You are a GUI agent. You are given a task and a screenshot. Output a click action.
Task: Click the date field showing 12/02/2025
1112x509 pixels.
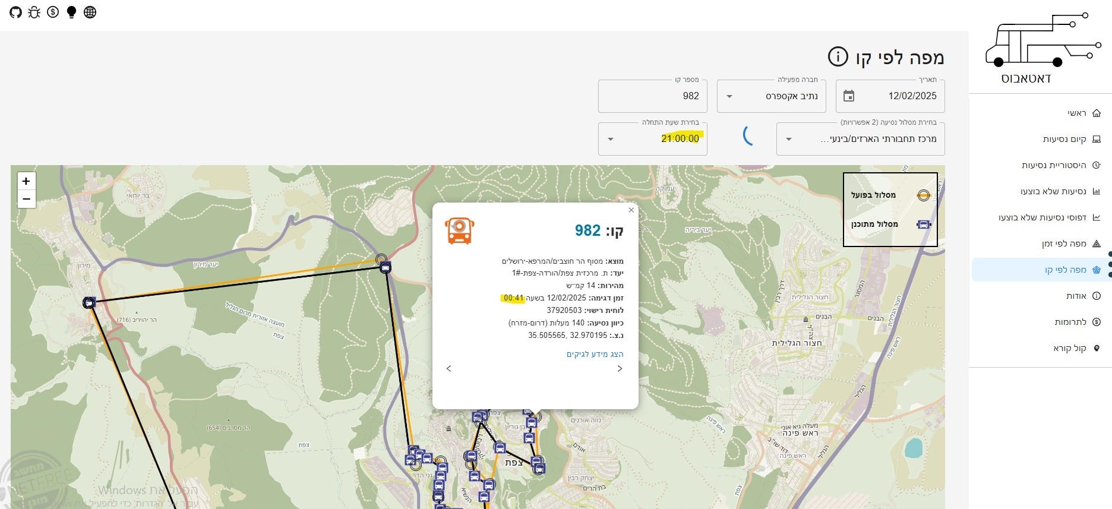coord(890,96)
